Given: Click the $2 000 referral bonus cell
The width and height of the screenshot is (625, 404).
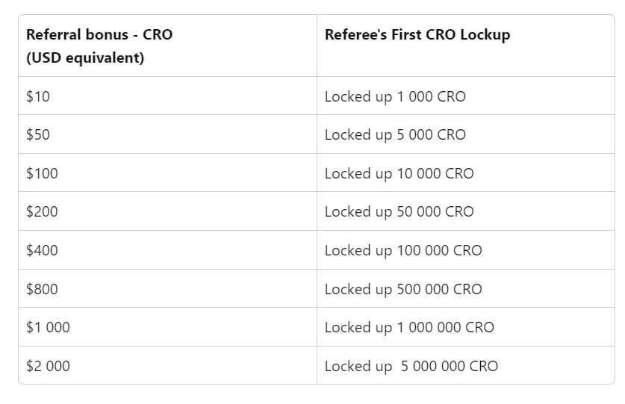Looking at the screenshot, I should pyautogui.click(x=48, y=366).
